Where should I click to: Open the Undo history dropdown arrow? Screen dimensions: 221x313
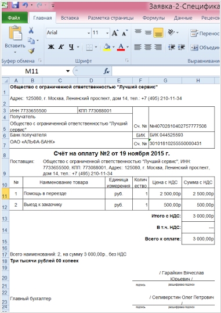[31, 6]
